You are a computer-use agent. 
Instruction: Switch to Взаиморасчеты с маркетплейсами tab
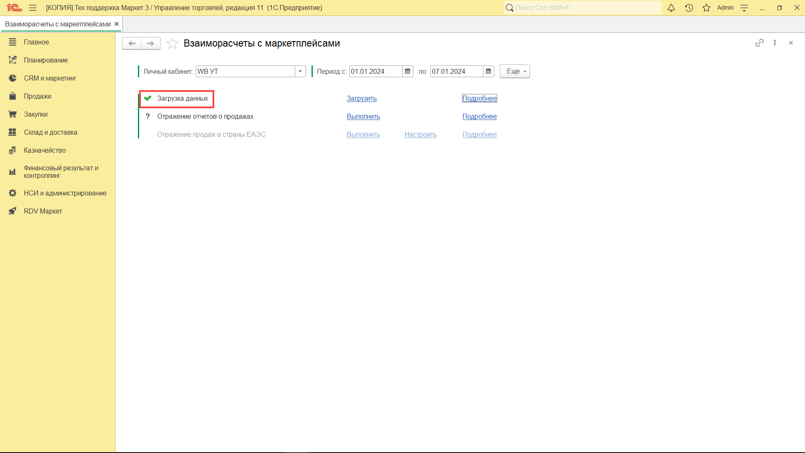(58, 24)
